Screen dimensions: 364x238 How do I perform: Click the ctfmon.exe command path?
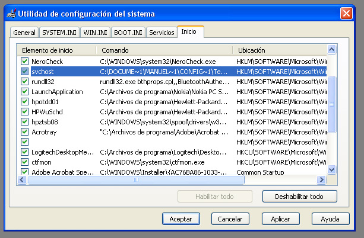click(x=152, y=162)
